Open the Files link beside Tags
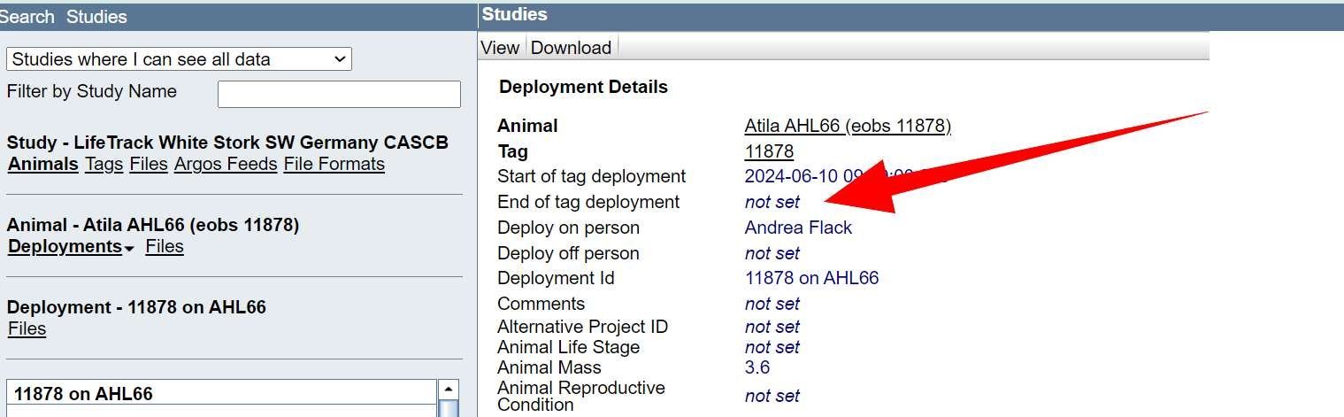 (x=148, y=164)
